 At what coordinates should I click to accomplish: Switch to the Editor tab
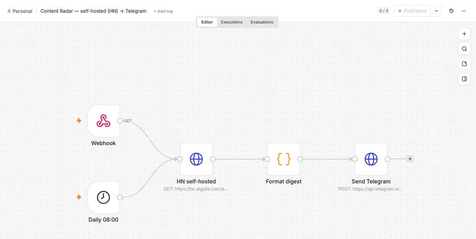pyautogui.click(x=207, y=22)
